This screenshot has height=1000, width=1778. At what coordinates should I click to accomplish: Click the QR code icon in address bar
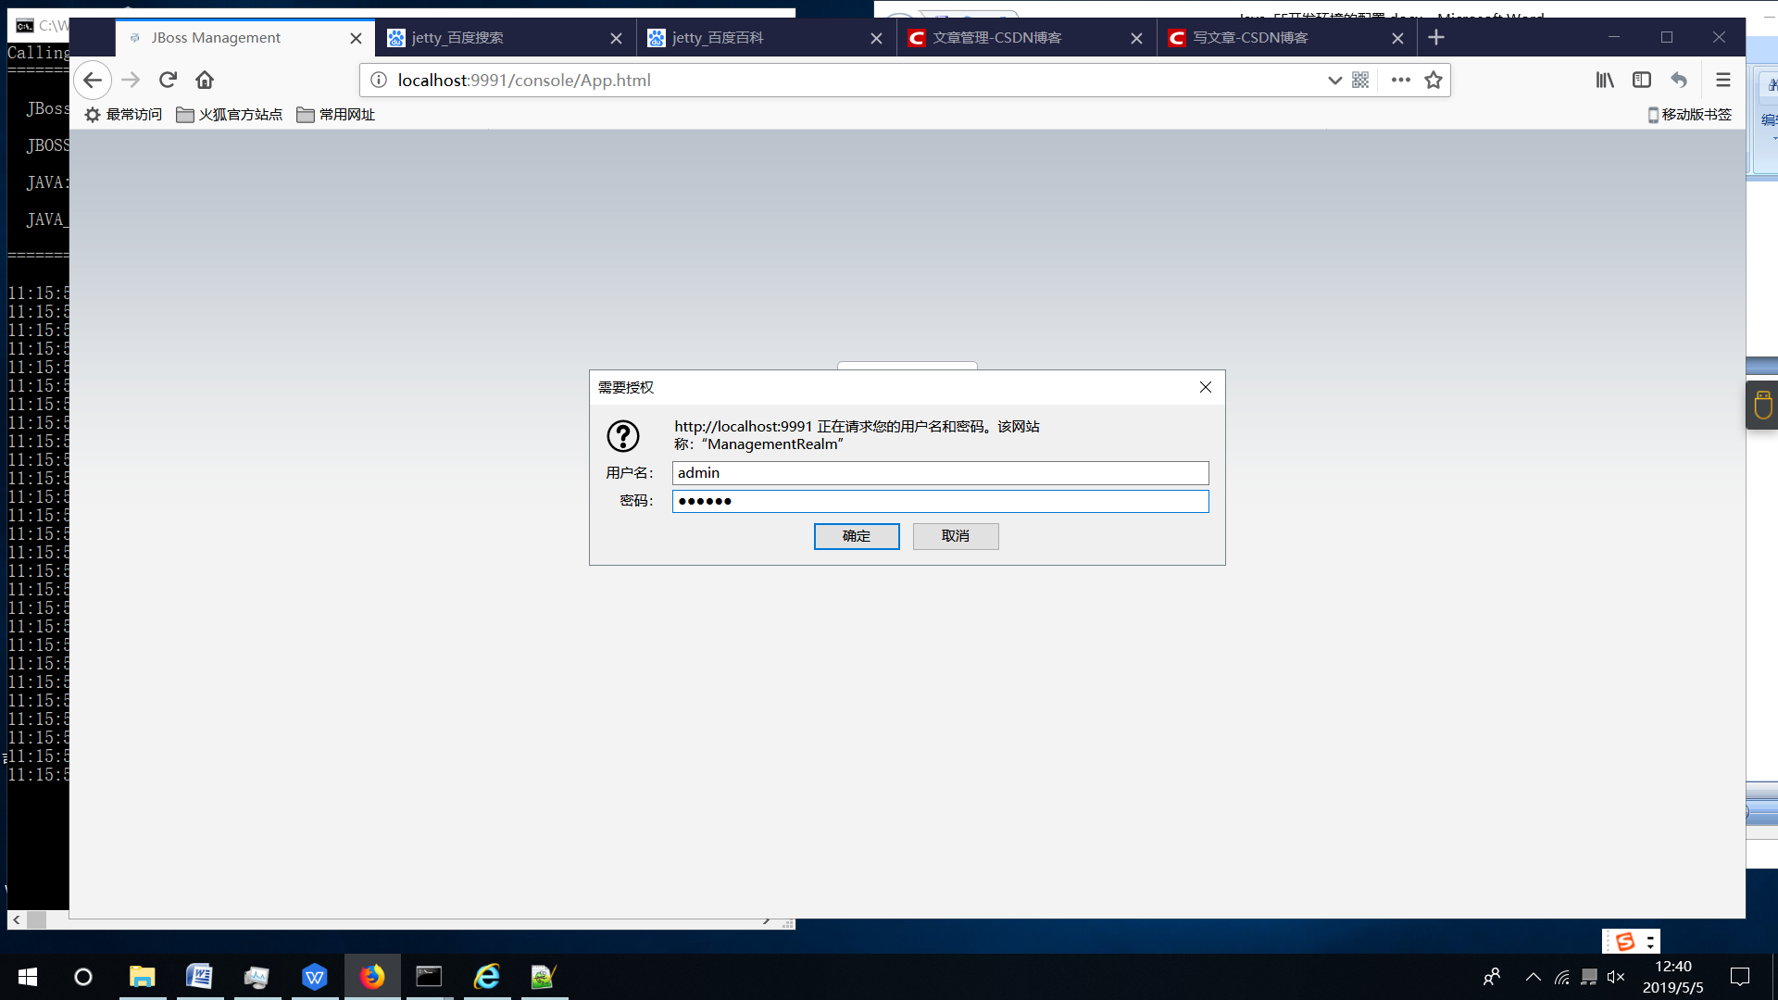coord(1360,81)
